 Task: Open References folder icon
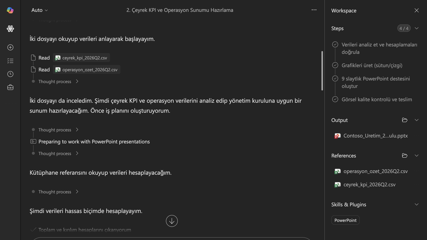pyautogui.click(x=405, y=156)
